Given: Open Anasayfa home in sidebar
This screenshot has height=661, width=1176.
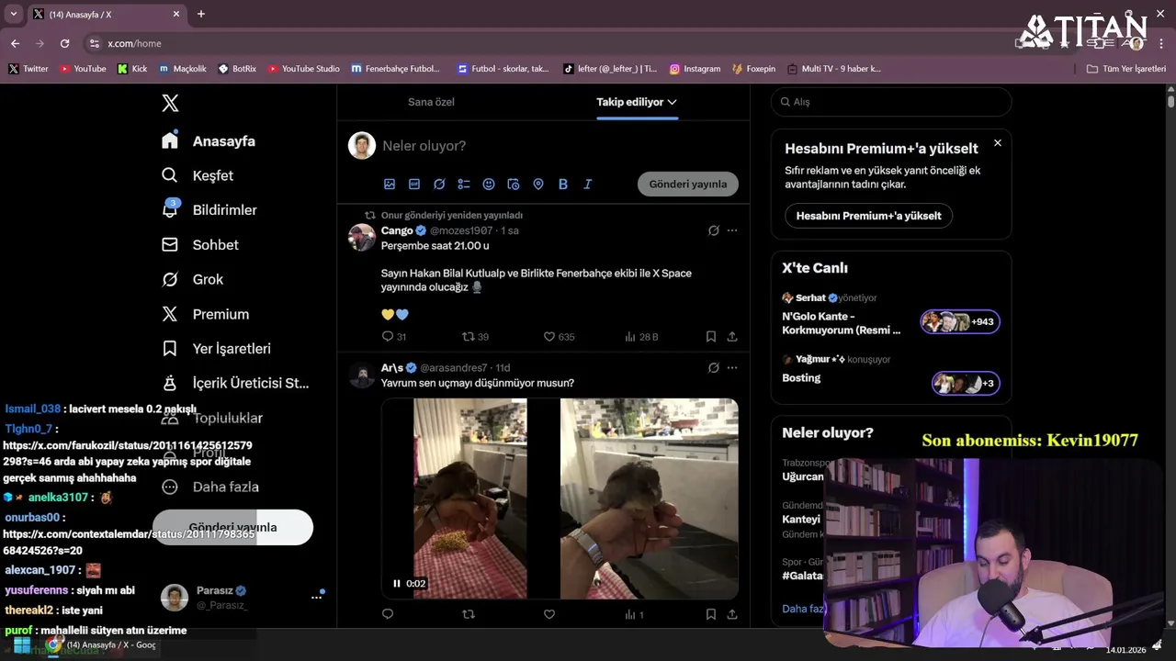Looking at the screenshot, I should coord(209,140).
